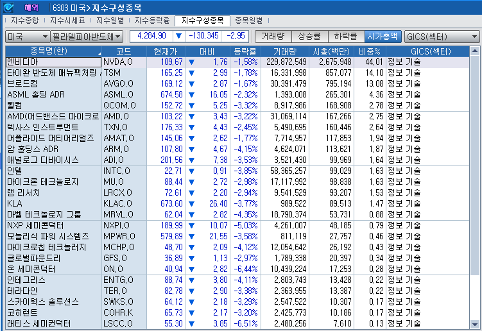
Task: Open the 종목일별 tab
Action: (248, 21)
